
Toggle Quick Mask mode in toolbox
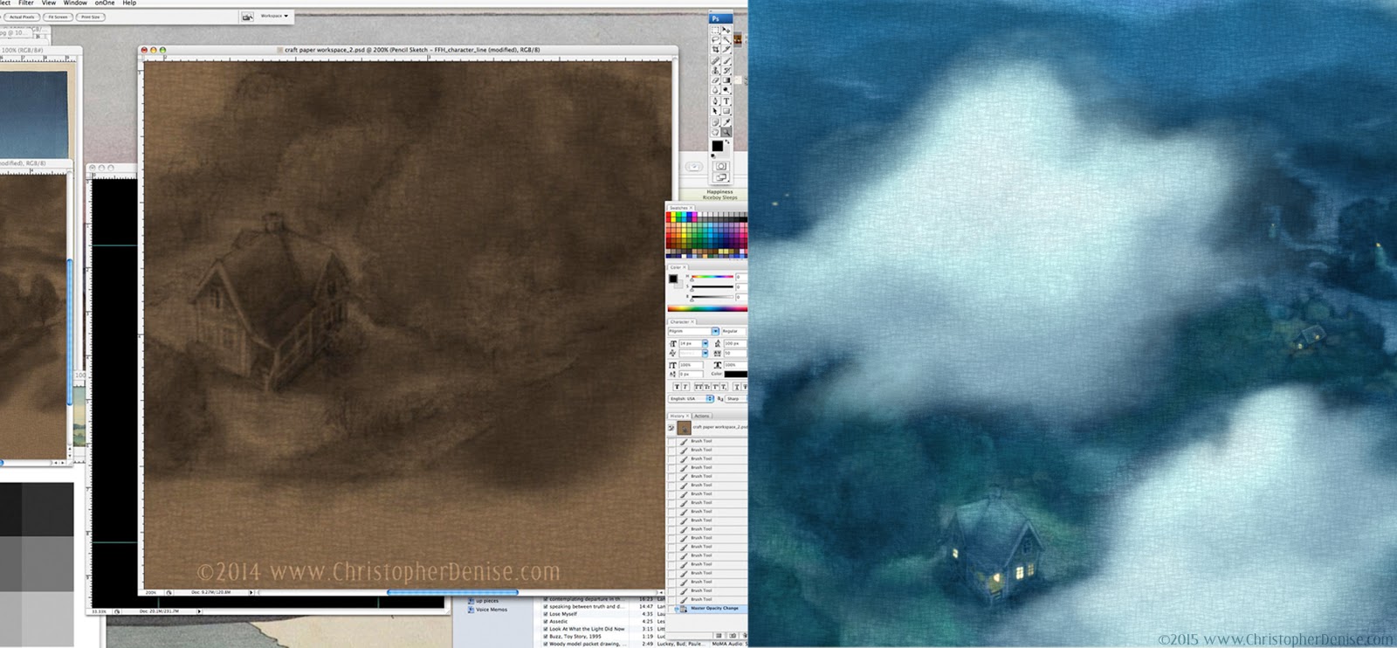pyautogui.click(x=721, y=166)
